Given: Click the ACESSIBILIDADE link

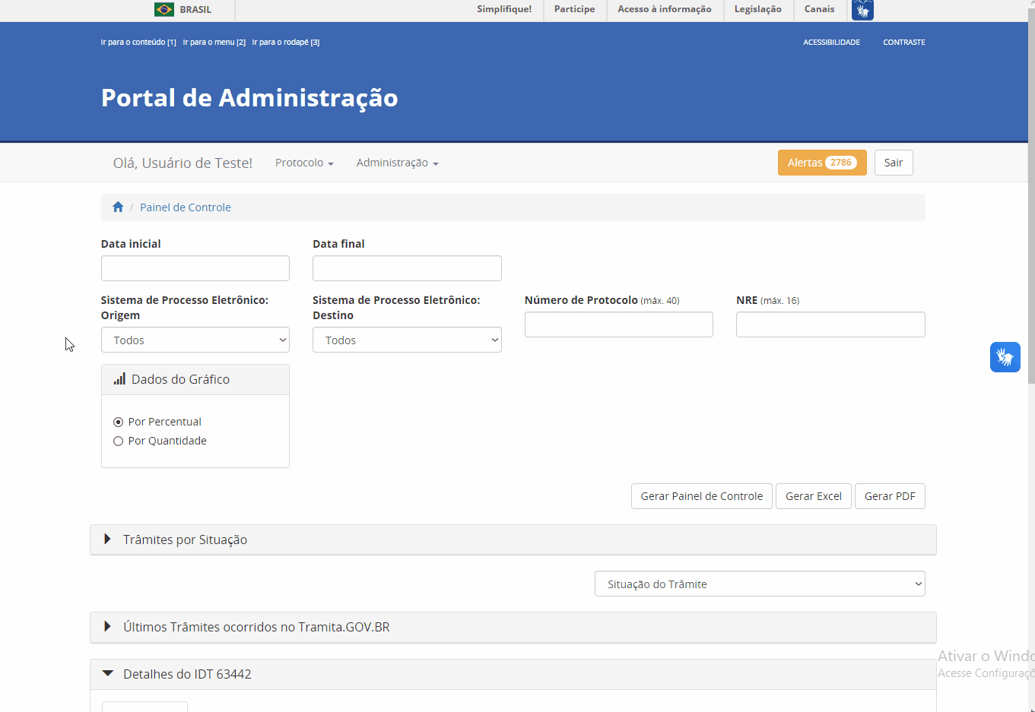Looking at the screenshot, I should click(x=831, y=43).
